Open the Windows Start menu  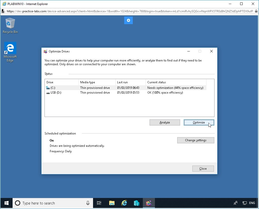click(7, 203)
